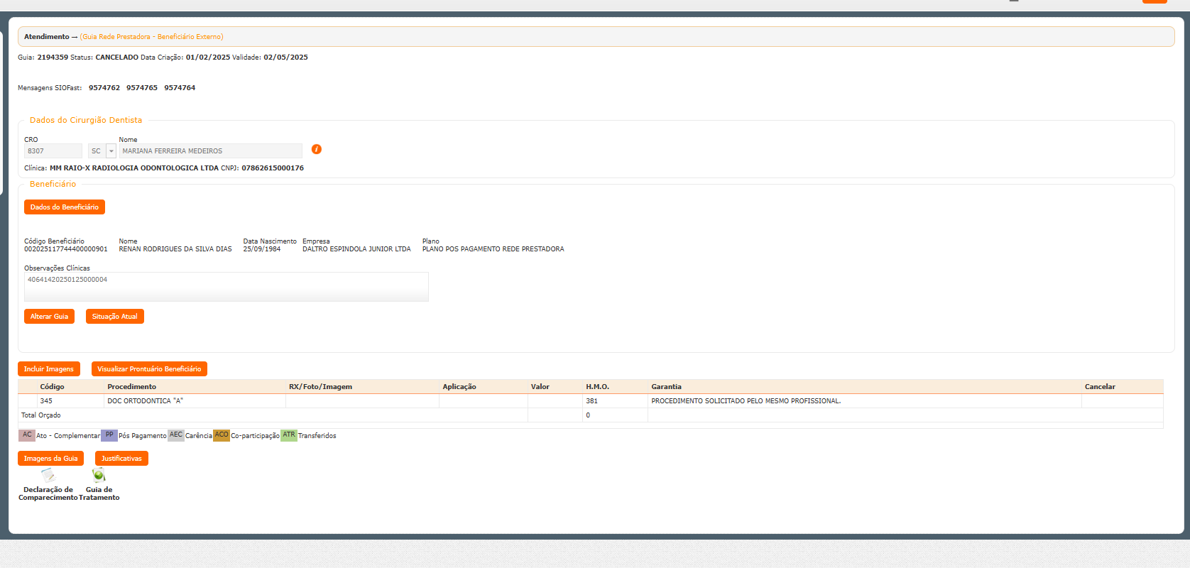Click PLANO POS PAGAMENTO REDE PRESTADORA text
1190x568 pixels.
tap(493, 249)
